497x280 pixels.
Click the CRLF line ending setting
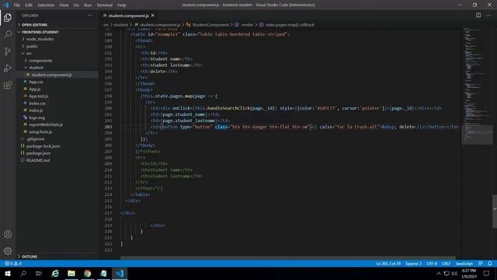pos(446,264)
